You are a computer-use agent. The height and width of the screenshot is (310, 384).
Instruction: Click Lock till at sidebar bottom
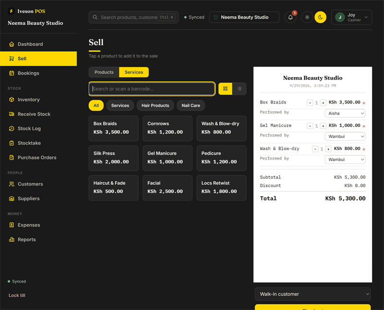[17, 295]
